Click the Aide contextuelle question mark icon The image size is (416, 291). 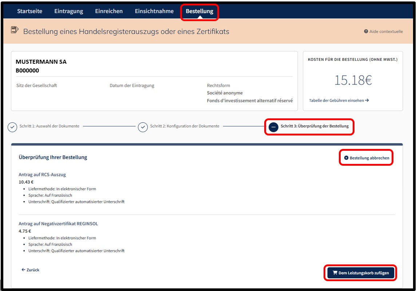(x=366, y=31)
